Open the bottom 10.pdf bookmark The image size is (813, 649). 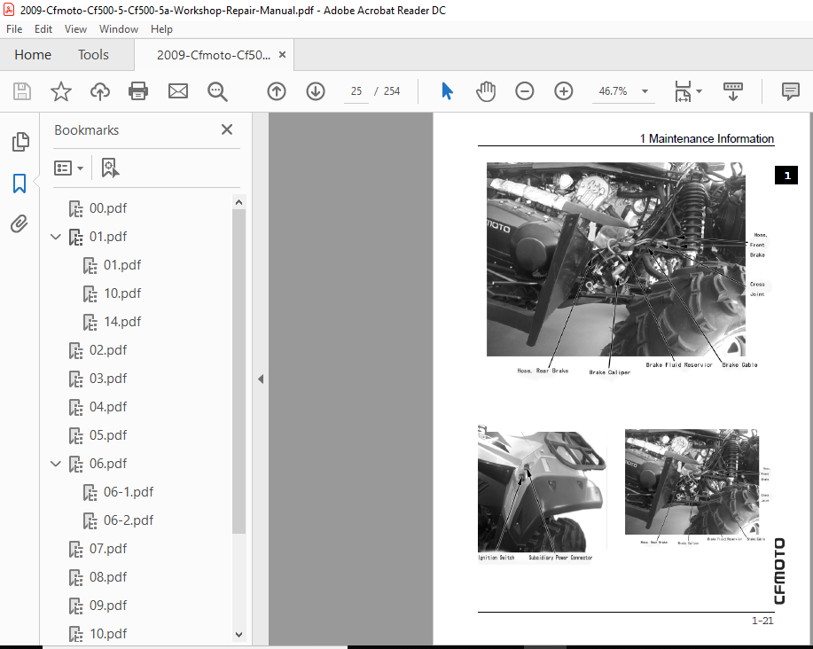pos(108,634)
